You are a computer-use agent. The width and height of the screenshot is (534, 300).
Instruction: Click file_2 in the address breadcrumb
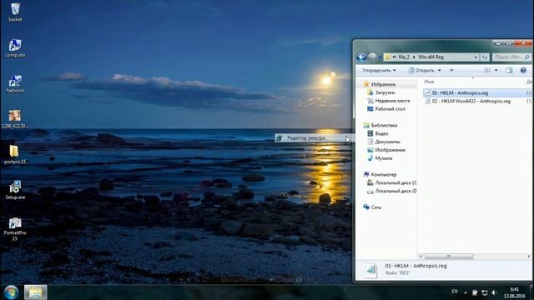pyautogui.click(x=404, y=57)
